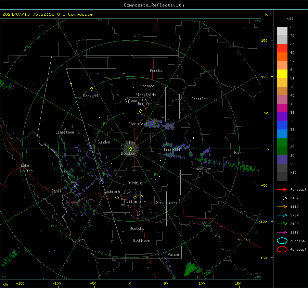Click the Ponoka label
This screenshot has height=288, width=308.
[156, 71]
